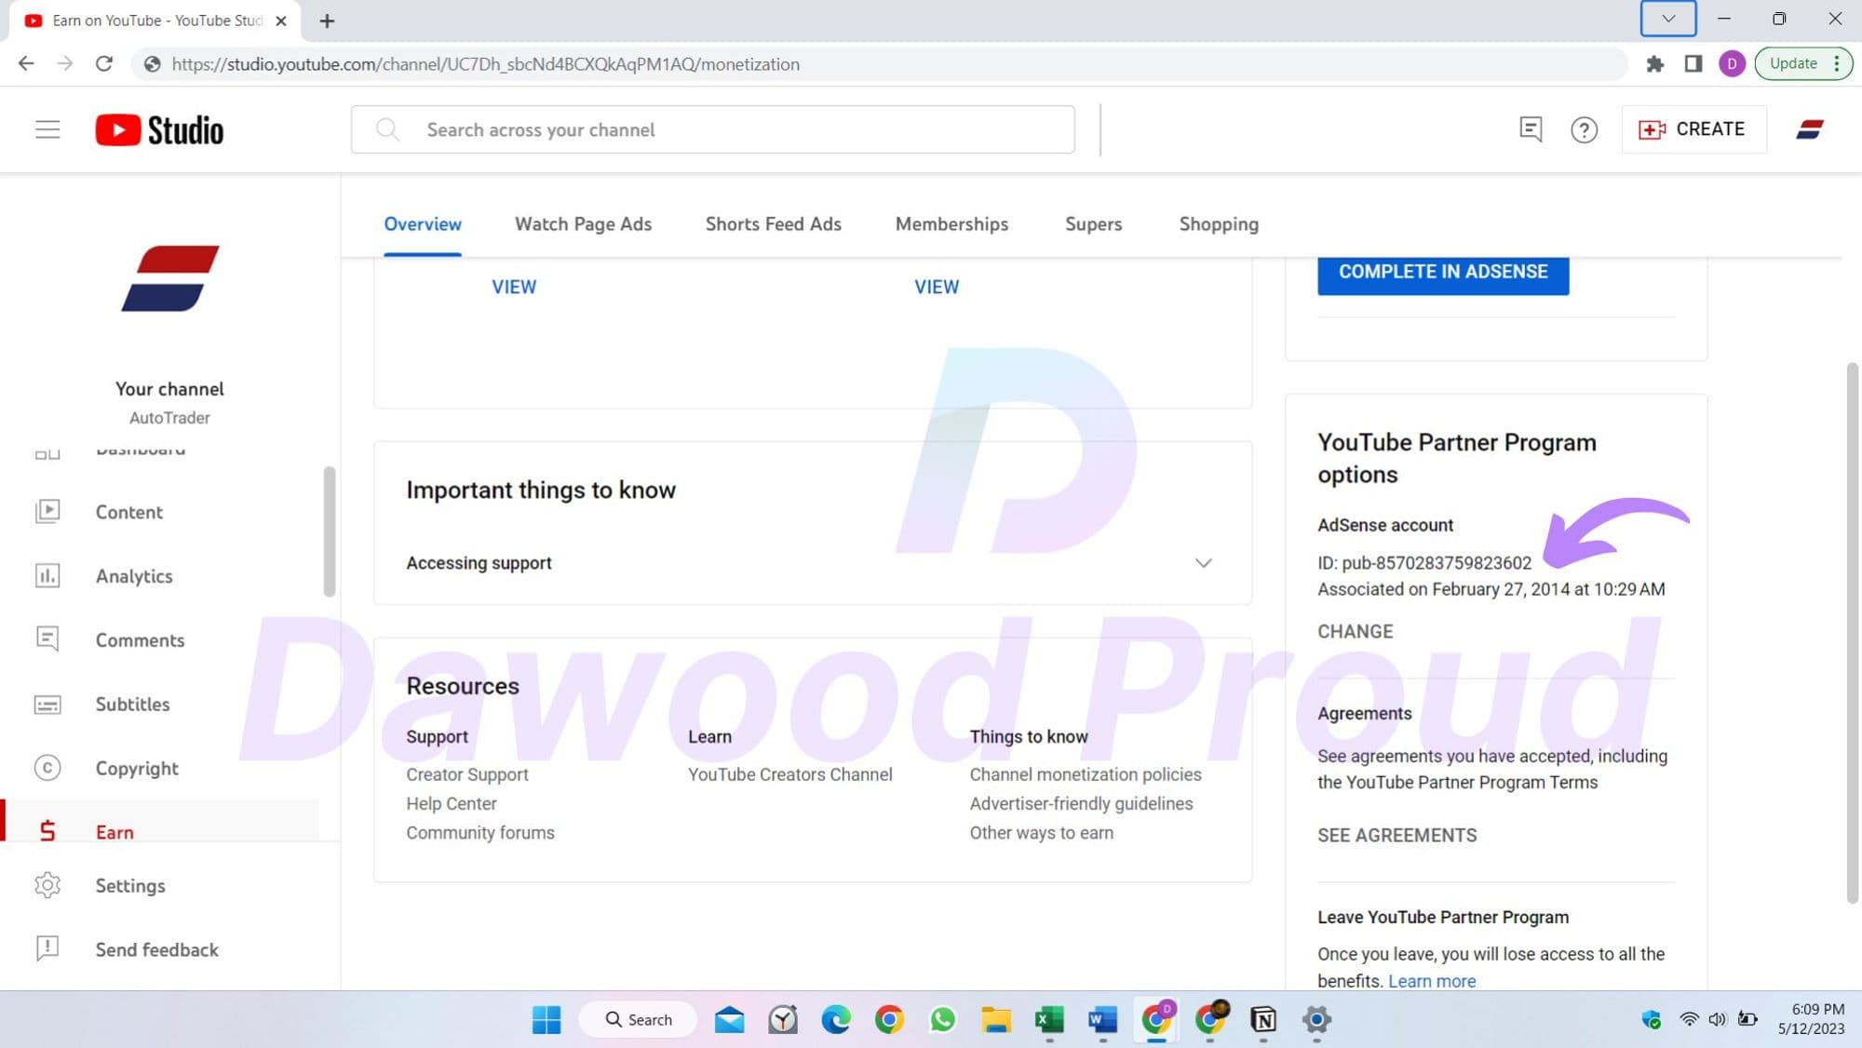Click the Subtitles sidebar icon
This screenshot has width=1862, height=1048.
[x=47, y=705]
